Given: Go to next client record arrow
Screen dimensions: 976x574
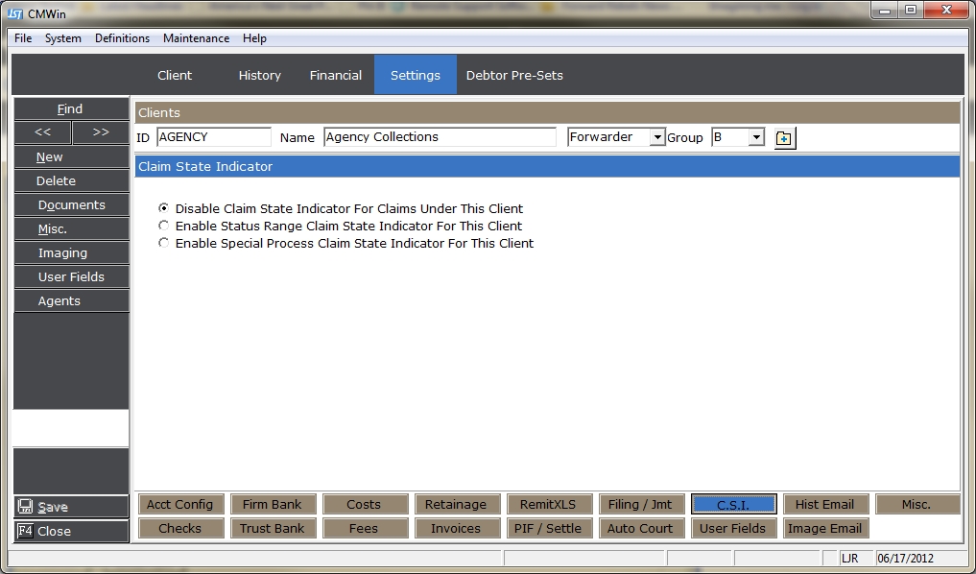Looking at the screenshot, I should point(101,132).
